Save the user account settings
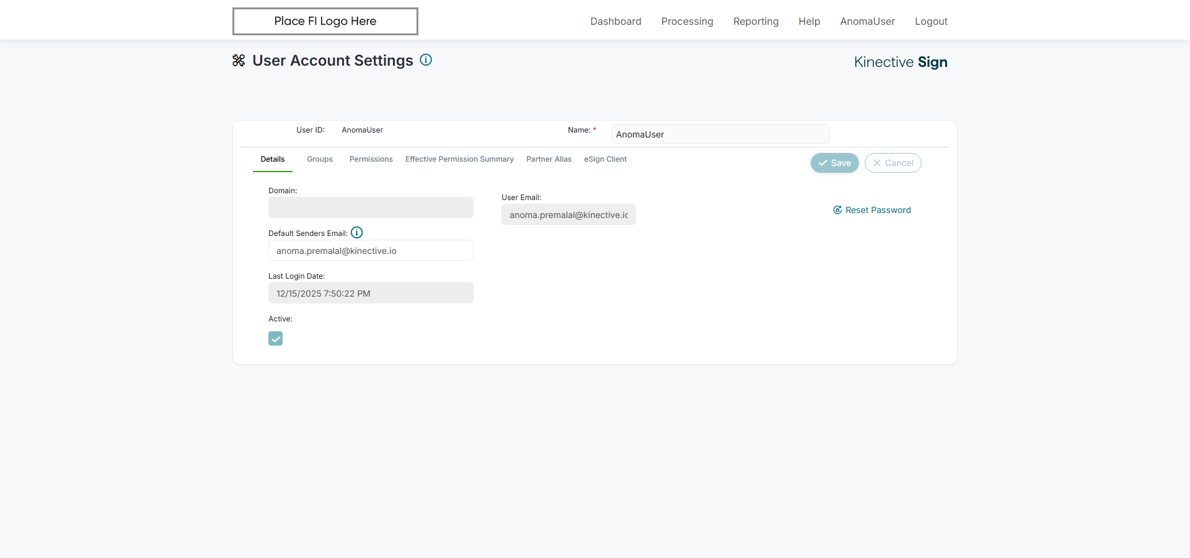The width and height of the screenshot is (1190, 558). pos(835,163)
